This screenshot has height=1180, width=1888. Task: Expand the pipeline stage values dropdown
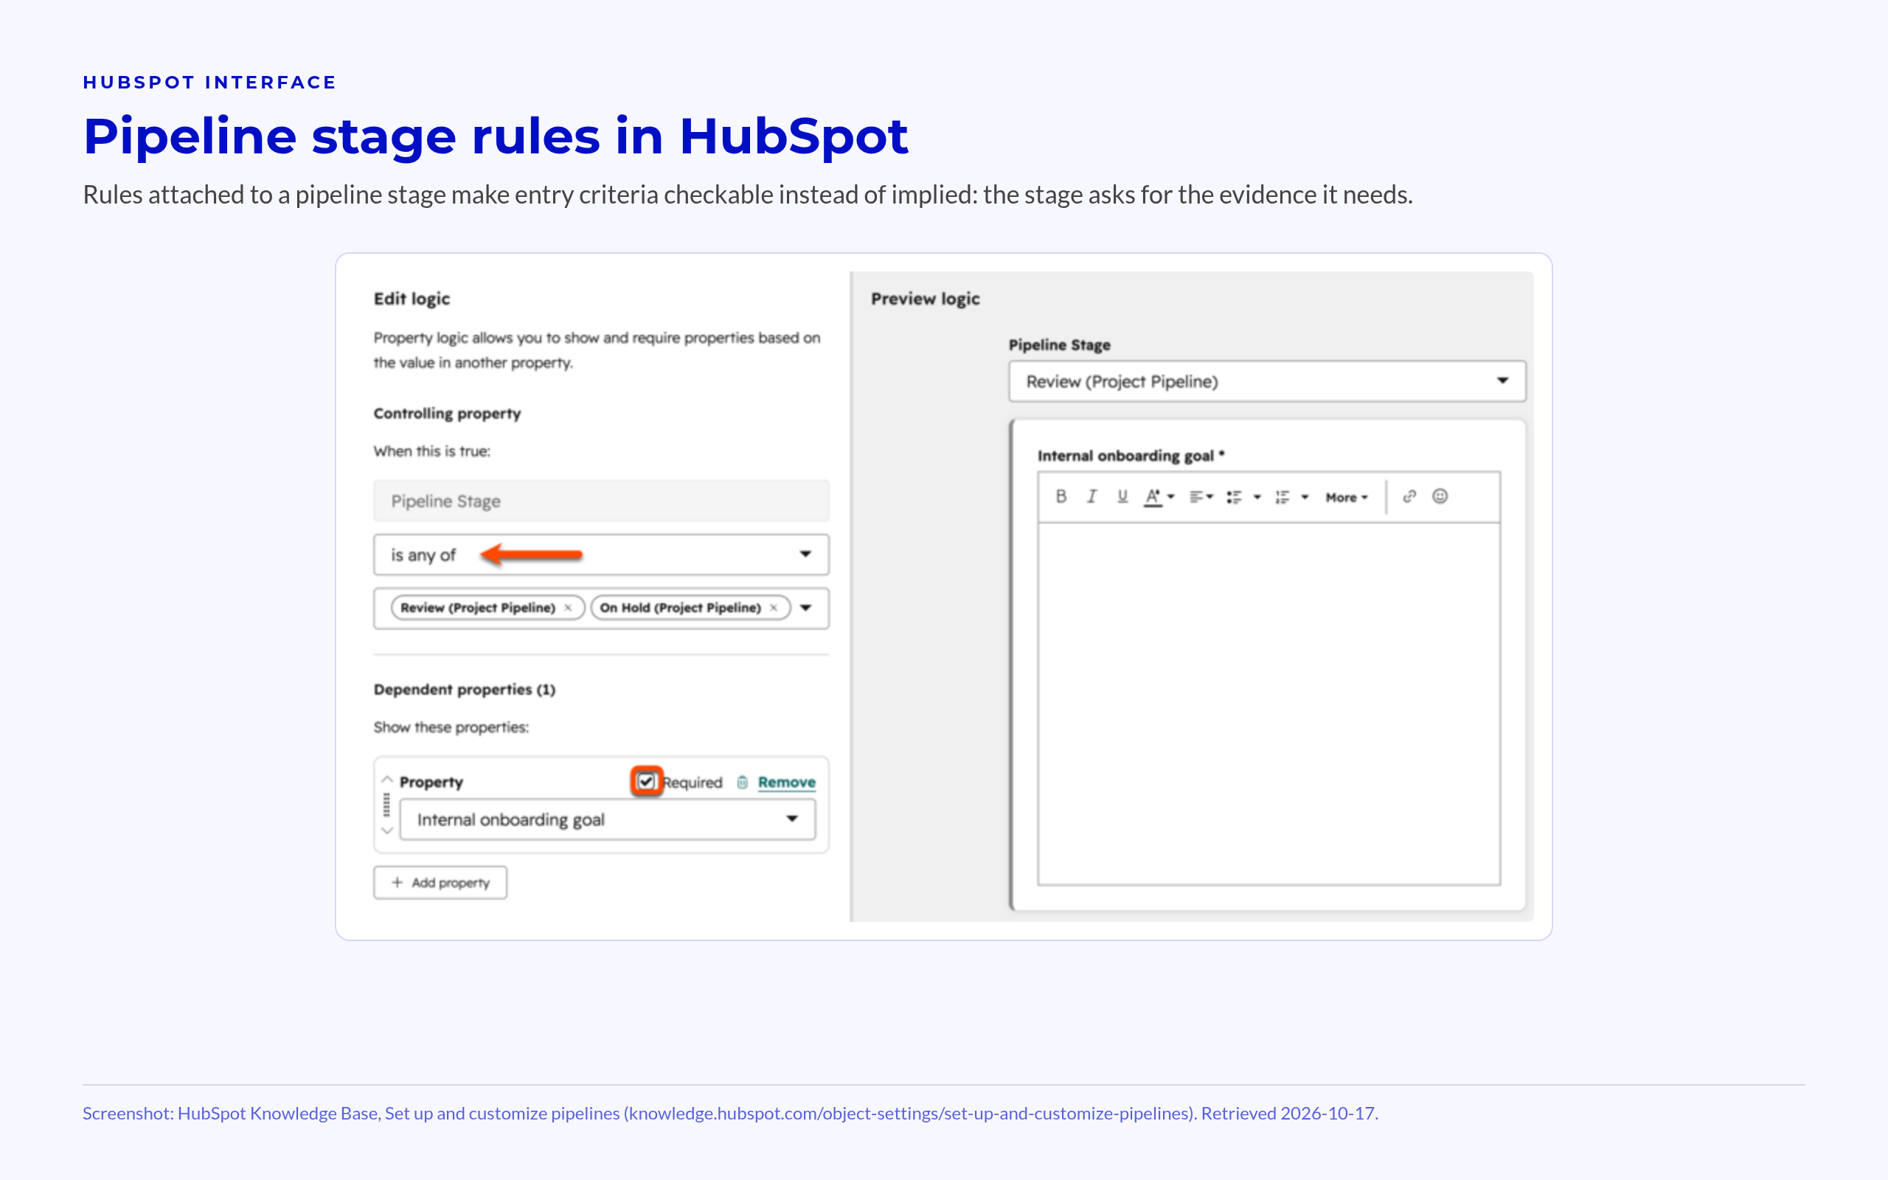coord(806,608)
